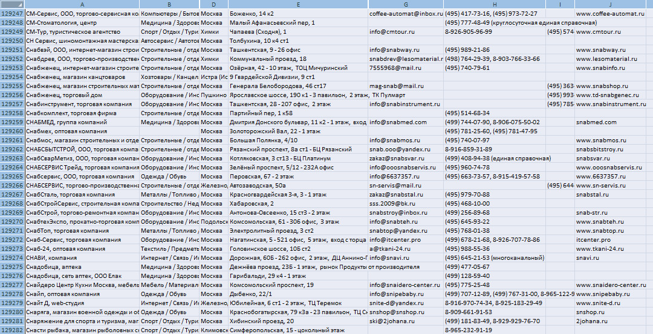
Task: Select column B header
Action: [169, 4]
